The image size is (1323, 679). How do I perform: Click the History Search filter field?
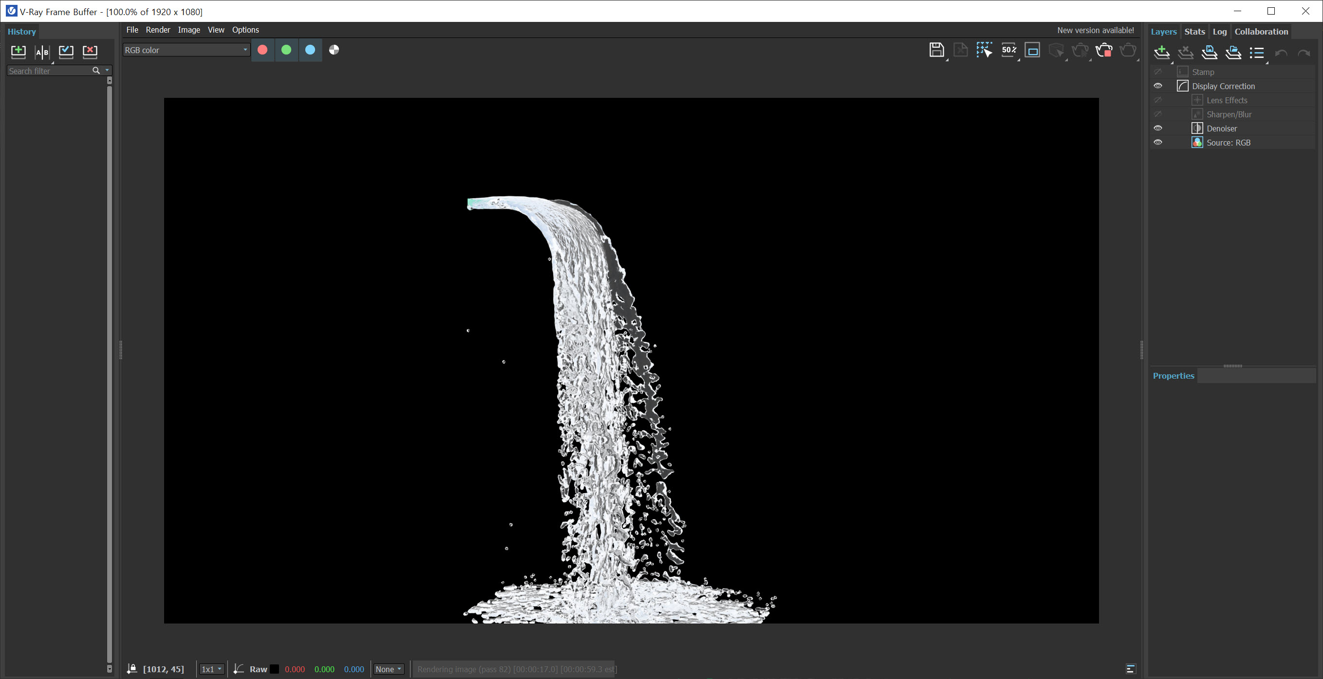49,71
